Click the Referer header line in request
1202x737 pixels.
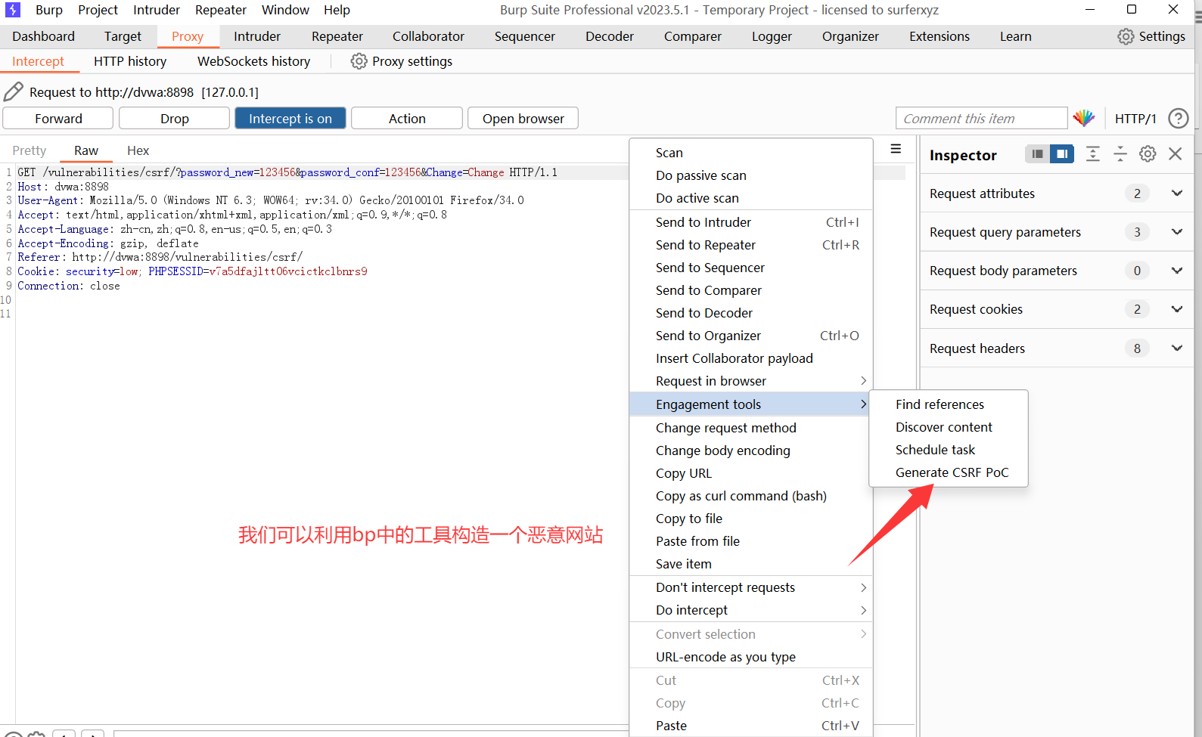point(160,257)
